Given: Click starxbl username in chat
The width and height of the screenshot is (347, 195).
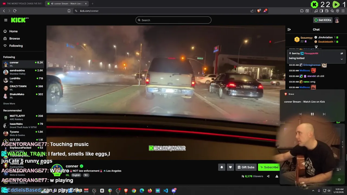Looking at the screenshot, I should click(311, 76).
